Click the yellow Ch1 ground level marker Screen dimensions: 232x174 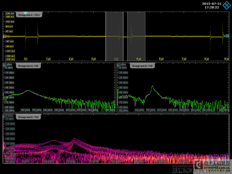pyautogui.click(x=5, y=36)
